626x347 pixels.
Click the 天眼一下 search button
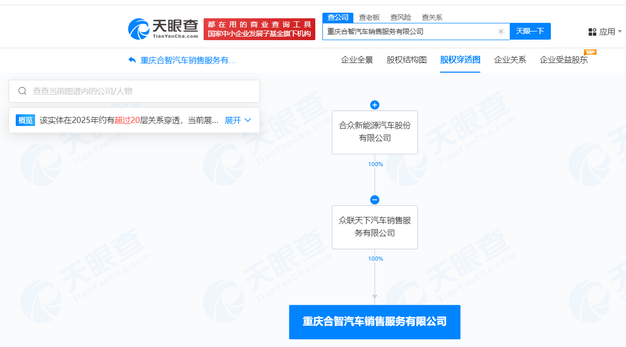click(x=530, y=31)
